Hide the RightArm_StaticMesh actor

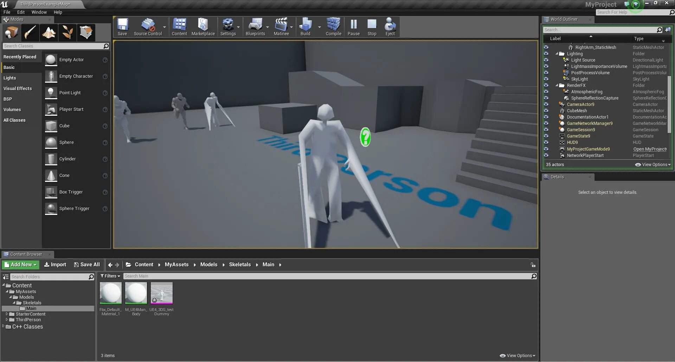(546, 47)
